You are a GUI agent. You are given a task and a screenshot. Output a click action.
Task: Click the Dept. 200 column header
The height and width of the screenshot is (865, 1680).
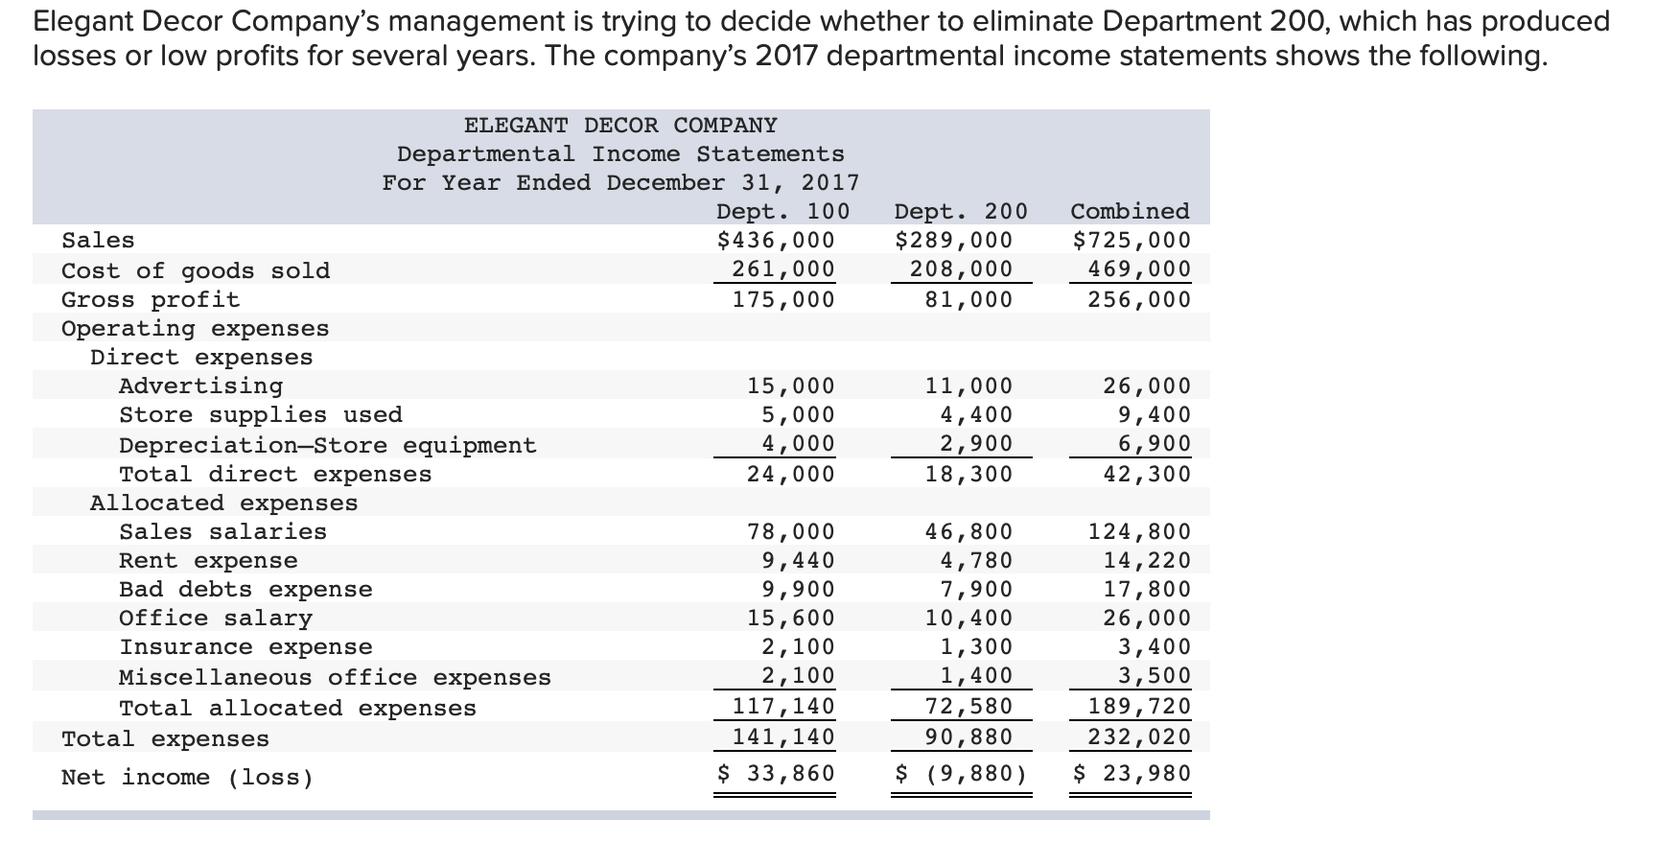tap(961, 211)
